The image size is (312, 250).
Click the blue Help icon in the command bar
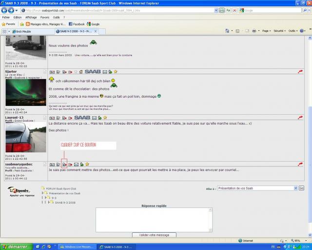pyautogui.click(x=302, y=31)
